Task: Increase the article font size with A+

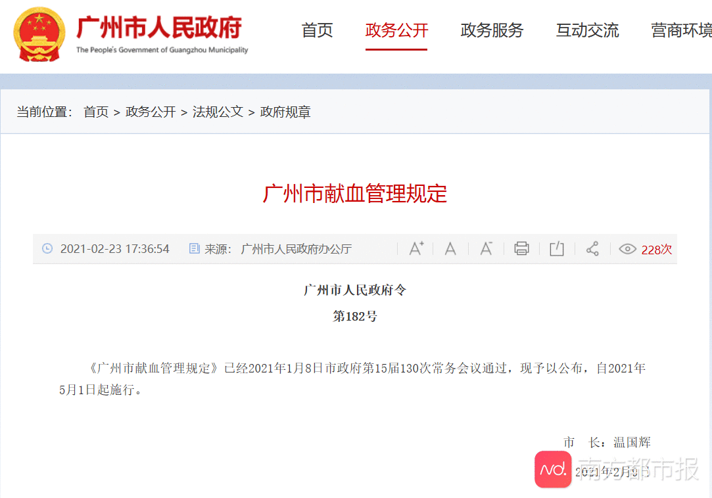Action: 415,248
